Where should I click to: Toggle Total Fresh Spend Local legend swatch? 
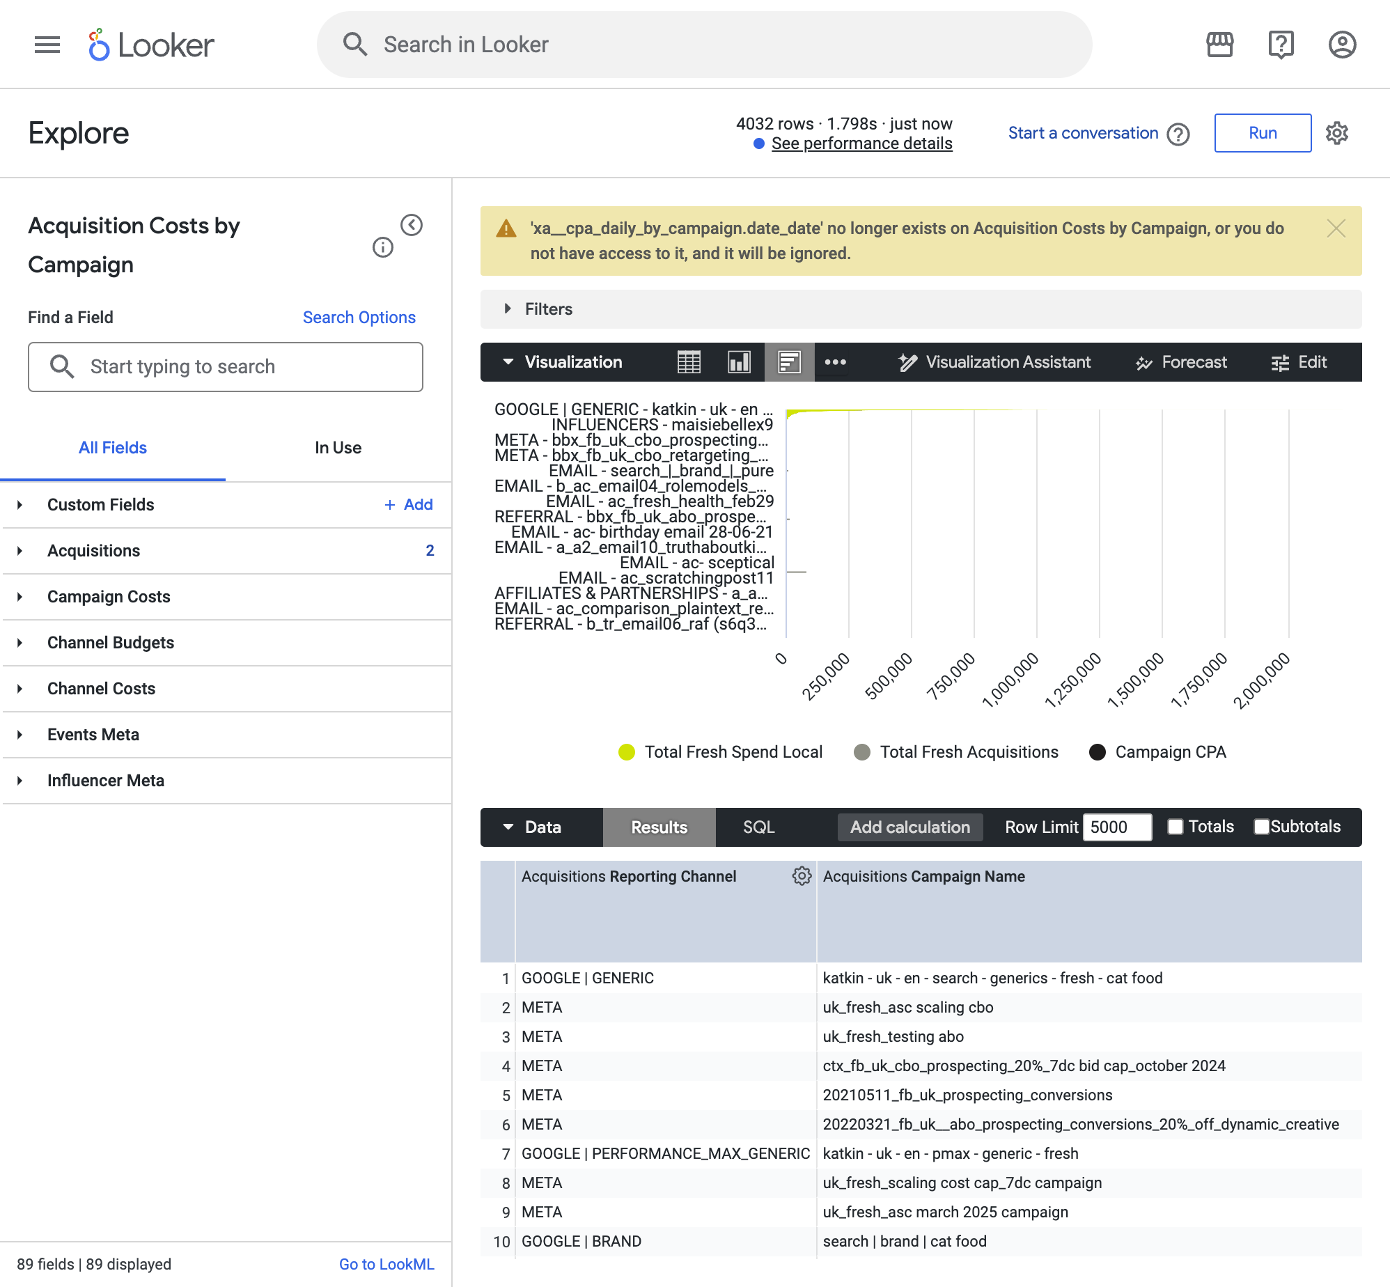[x=627, y=752]
